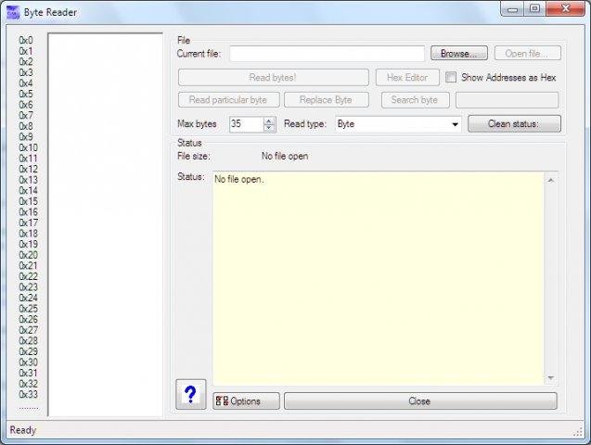Open the blue question mark help button

pos(191,394)
